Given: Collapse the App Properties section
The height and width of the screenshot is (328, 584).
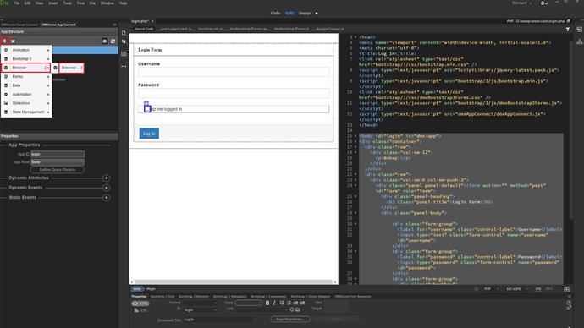Looking at the screenshot, I should pos(25,145).
